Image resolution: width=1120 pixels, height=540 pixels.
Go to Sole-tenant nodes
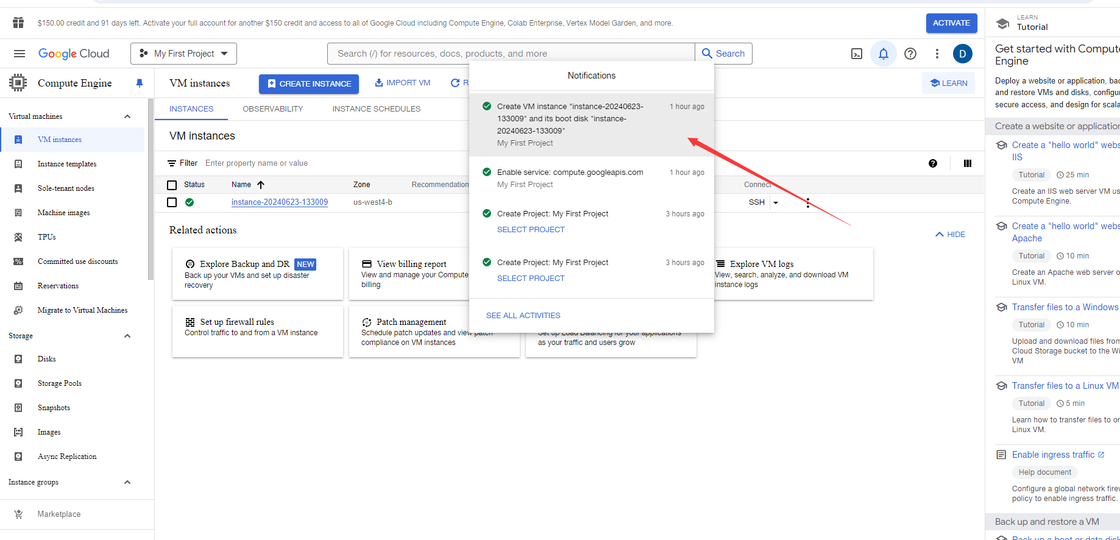tap(66, 188)
